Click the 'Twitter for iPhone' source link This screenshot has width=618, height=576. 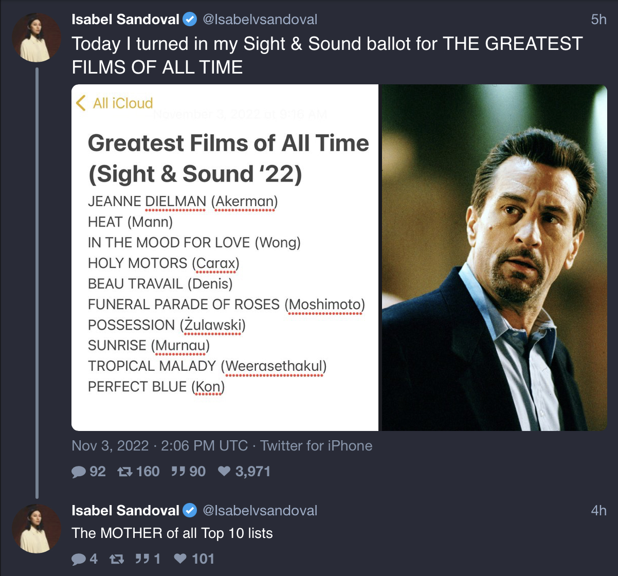coord(316,445)
